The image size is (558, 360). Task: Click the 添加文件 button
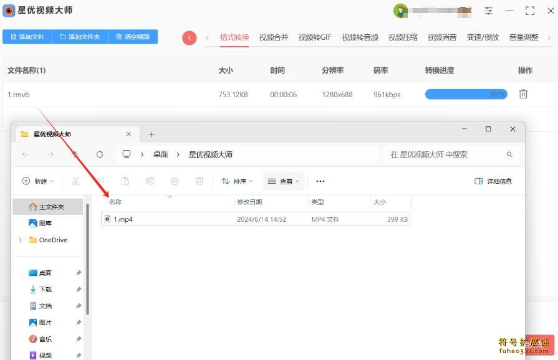pos(27,37)
